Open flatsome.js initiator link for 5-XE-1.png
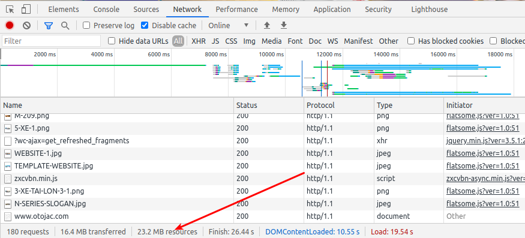 pyautogui.click(x=482, y=128)
